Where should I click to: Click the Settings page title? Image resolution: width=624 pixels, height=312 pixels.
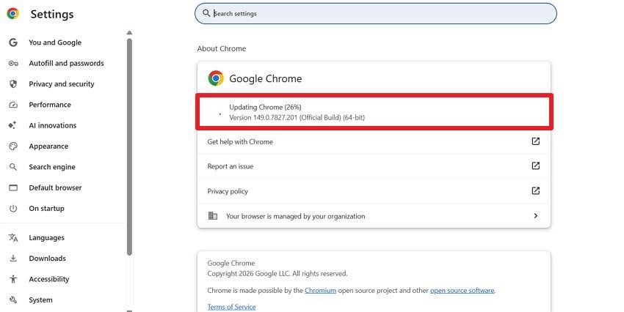52,15
